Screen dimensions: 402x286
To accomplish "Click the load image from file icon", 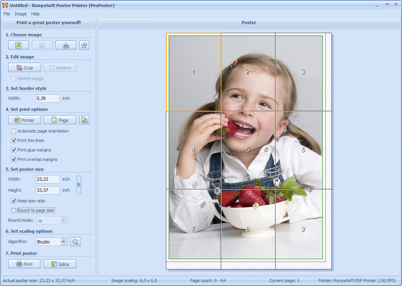I will click(19, 45).
